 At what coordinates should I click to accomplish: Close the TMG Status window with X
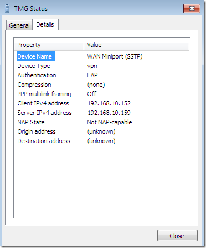point(192,9)
